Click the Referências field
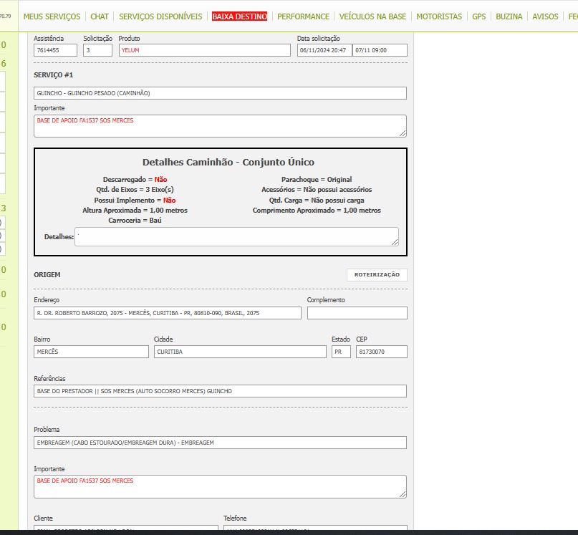 point(220,391)
